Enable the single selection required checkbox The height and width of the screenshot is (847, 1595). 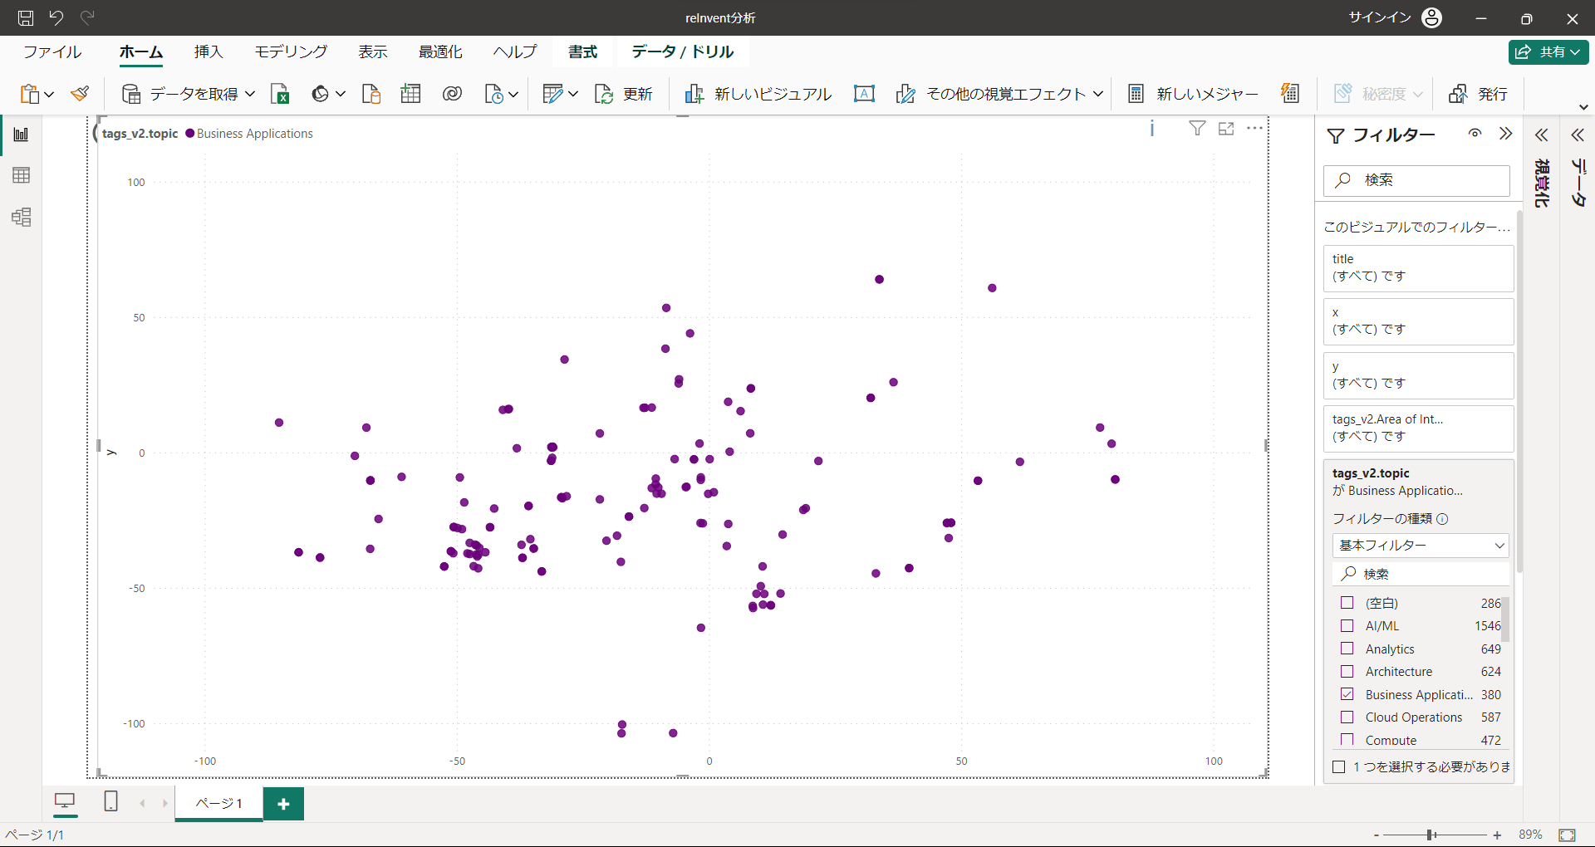[x=1339, y=767]
